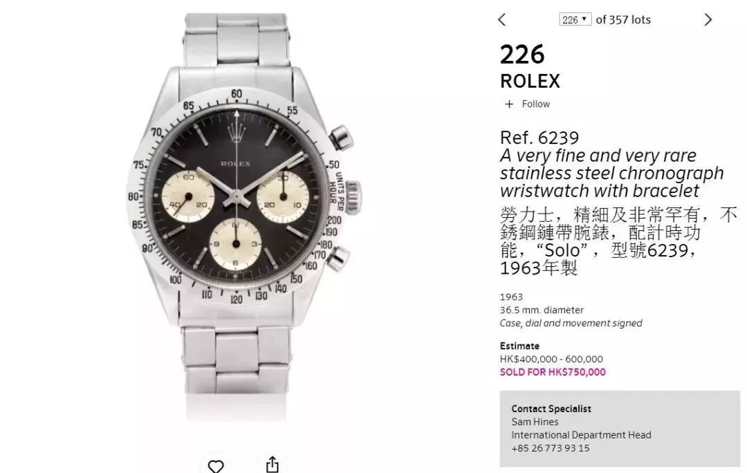Click the 'of 357 lots' label

coord(623,19)
